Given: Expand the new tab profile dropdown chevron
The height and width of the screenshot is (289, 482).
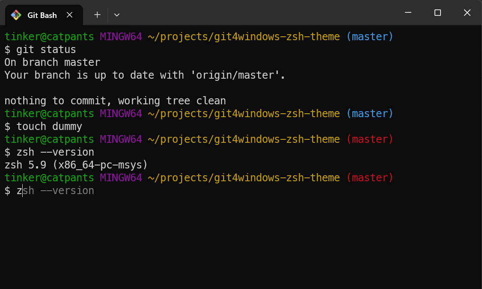Looking at the screenshot, I should pyautogui.click(x=117, y=15).
